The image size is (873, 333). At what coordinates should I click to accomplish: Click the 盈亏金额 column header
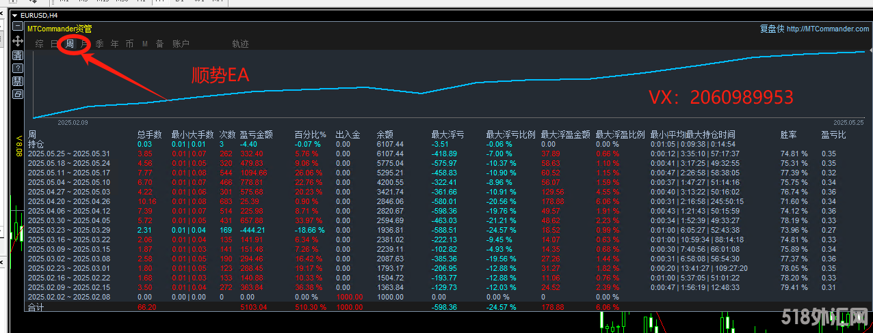pos(257,135)
